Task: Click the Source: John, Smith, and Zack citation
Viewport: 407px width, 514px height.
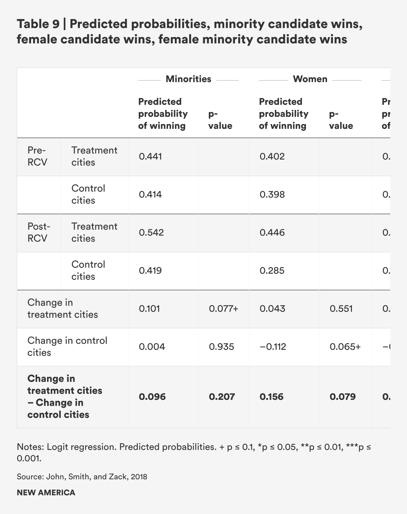Action: (x=82, y=477)
